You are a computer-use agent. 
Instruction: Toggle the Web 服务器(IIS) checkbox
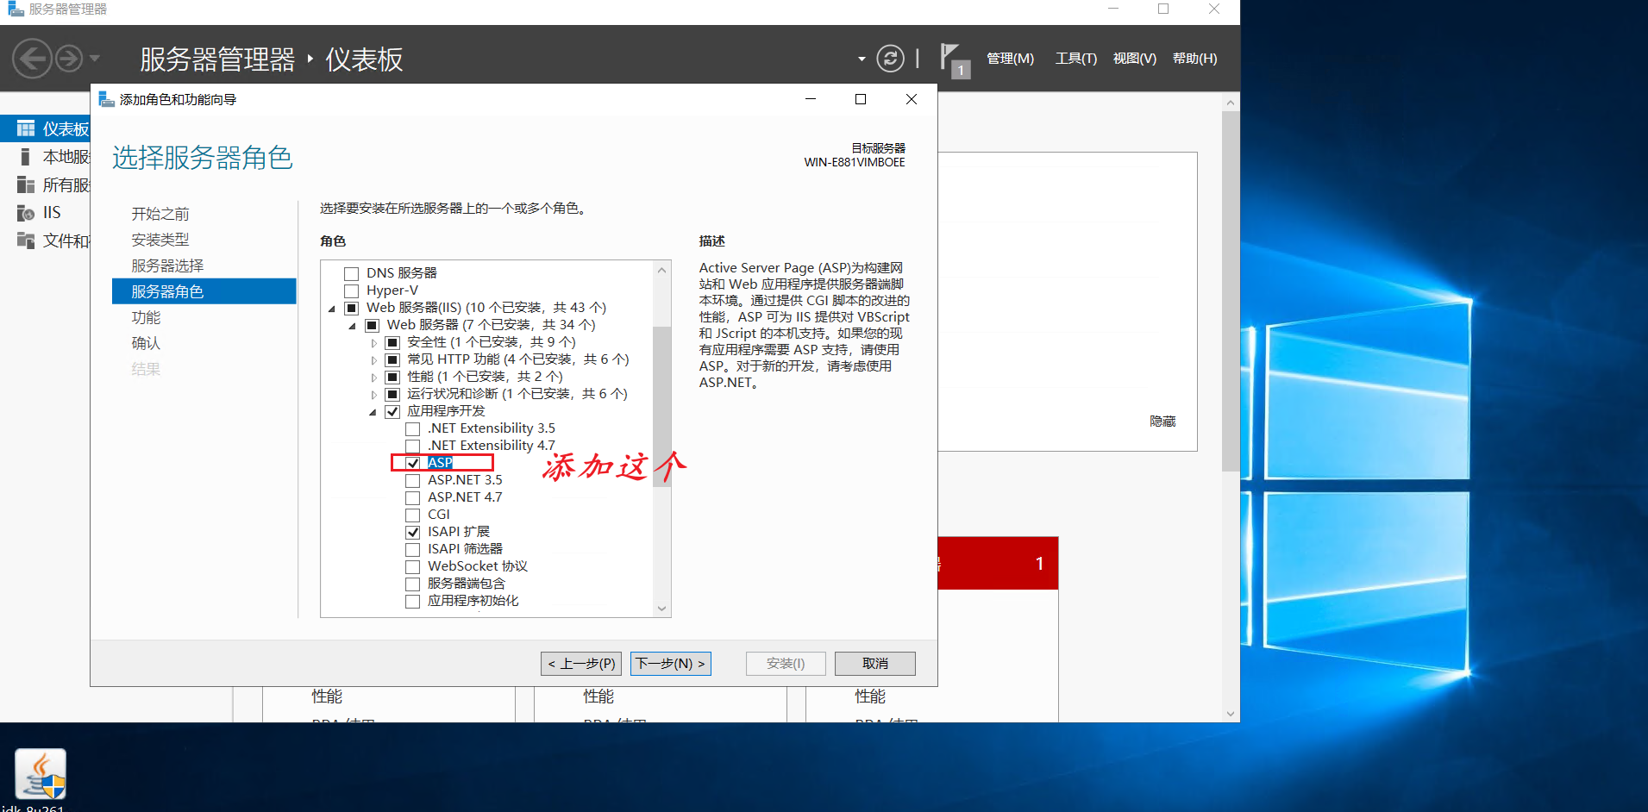pyautogui.click(x=352, y=309)
